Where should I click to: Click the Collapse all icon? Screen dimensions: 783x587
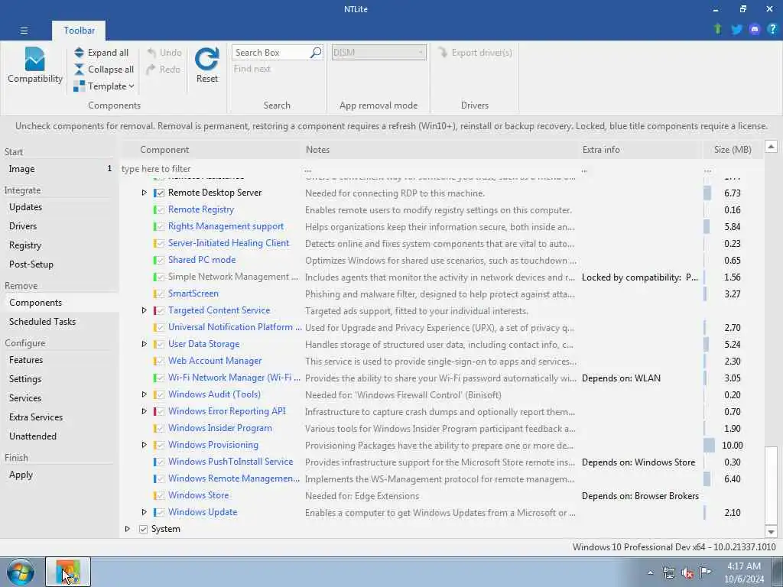tap(80, 70)
